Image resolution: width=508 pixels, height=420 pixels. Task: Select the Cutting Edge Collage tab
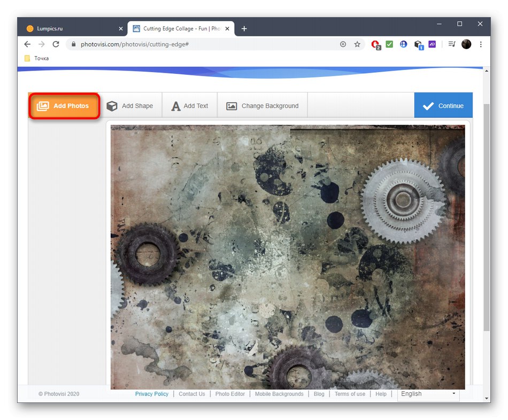click(x=181, y=28)
